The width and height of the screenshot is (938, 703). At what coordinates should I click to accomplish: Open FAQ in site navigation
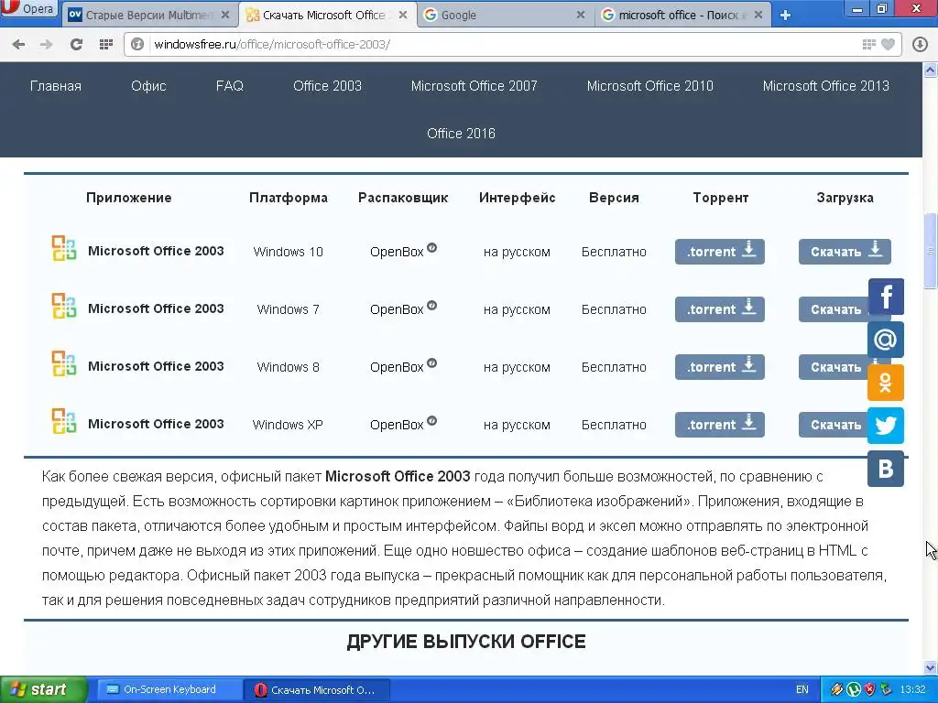[230, 86]
